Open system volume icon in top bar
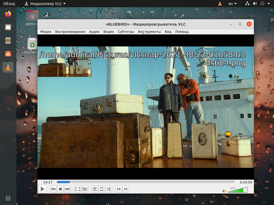The height and width of the screenshot is (205, 274). [255, 3]
